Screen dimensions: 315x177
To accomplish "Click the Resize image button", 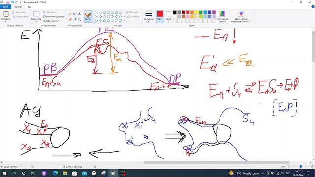I will click(54, 16).
